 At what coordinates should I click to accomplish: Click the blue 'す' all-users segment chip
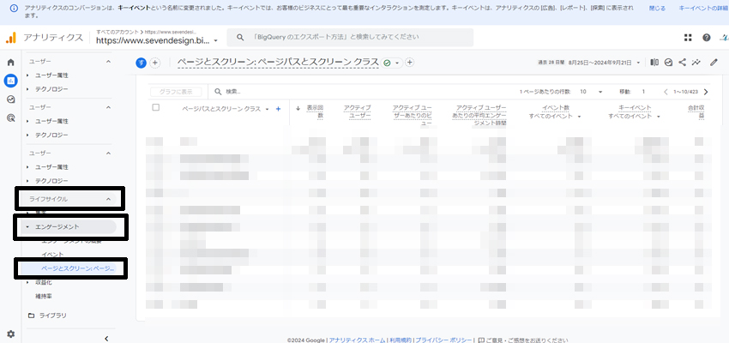(x=141, y=63)
